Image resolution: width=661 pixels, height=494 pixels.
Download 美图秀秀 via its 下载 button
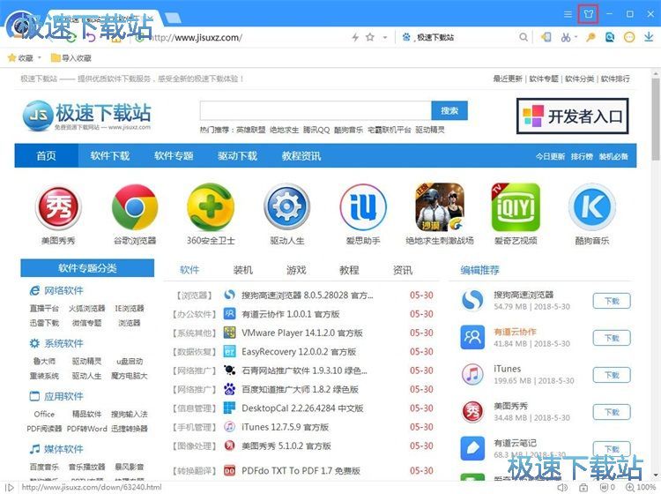(612, 412)
